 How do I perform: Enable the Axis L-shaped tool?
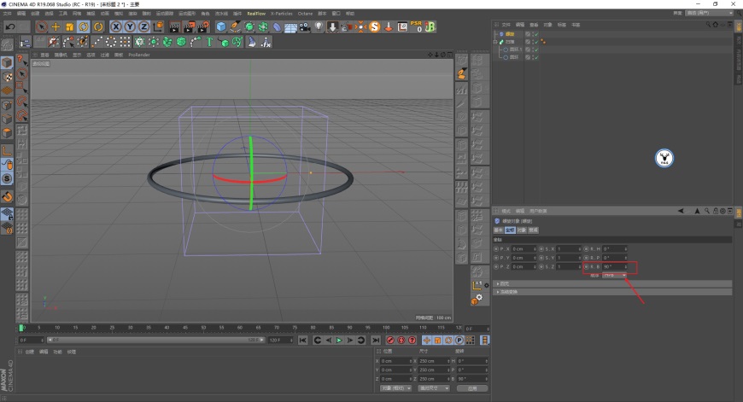coord(7,151)
